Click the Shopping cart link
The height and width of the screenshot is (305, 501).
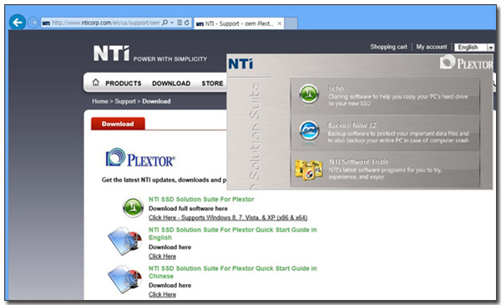coord(388,47)
